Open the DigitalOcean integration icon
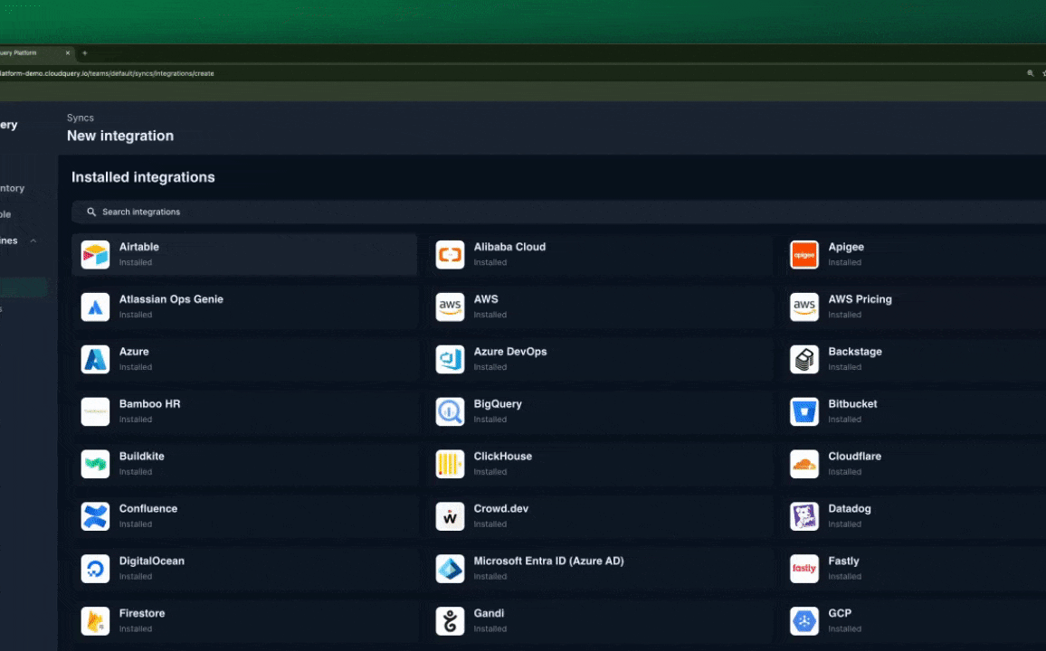1046x651 pixels. pyautogui.click(x=95, y=569)
